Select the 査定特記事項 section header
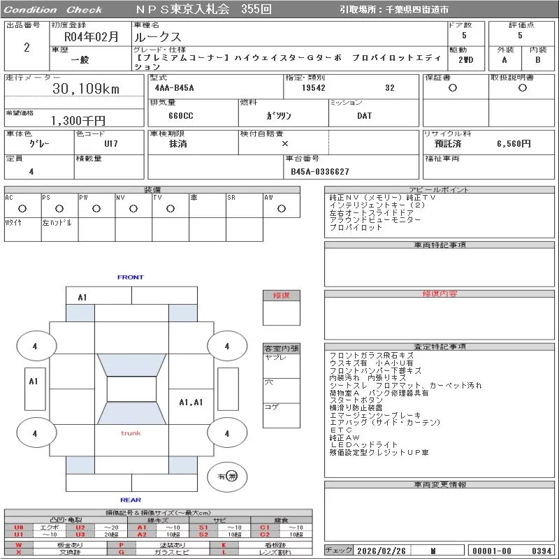The height and width of the screenshot is (559, 559). (x=439, y=347)
